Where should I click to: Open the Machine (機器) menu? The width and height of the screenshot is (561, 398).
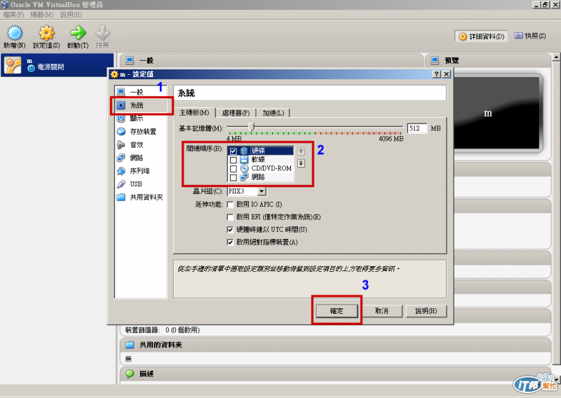(42, 15)
